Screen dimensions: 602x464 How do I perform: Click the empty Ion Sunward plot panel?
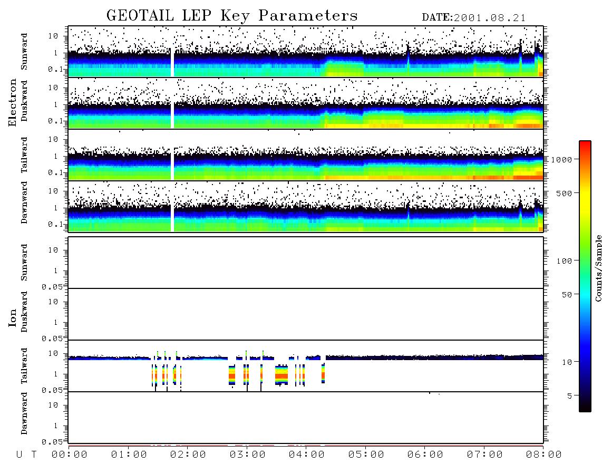(x=306, y=263)
